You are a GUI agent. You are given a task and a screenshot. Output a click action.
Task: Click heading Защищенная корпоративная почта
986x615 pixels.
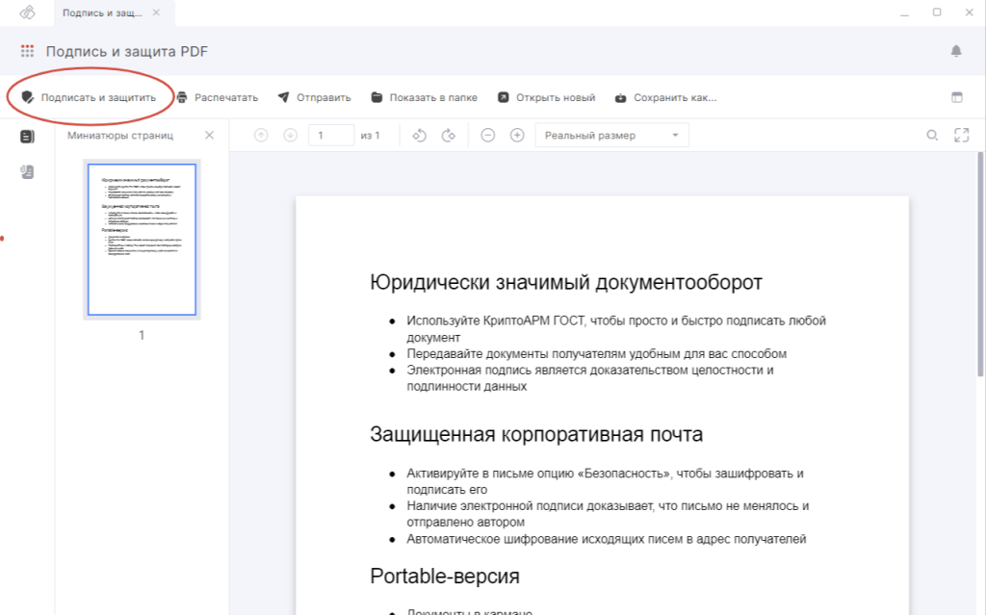(536, 434)
